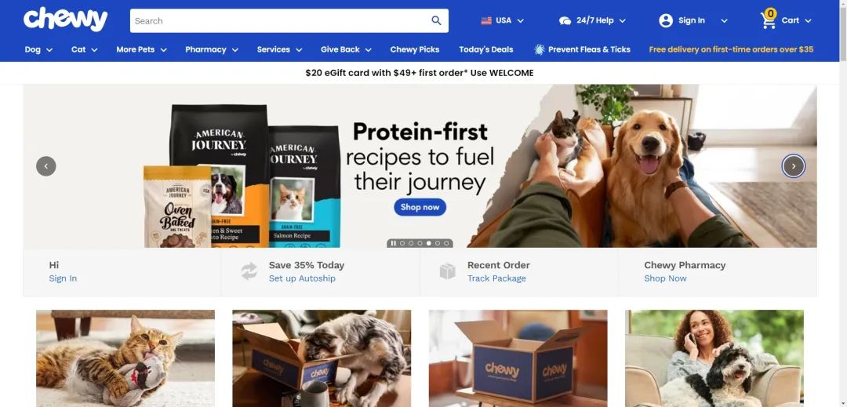Pause the banner carousel autoplay
Image resolution: width=847 pixels, height=407 pixels.
393,243
